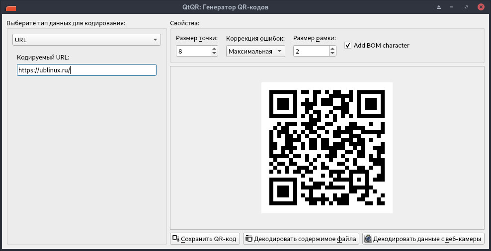
Task: Focus the encoded URL input field
Action: point(86,70)
